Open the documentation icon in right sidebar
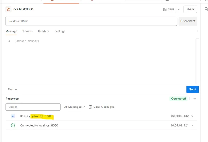 click(x=206, y=9)
